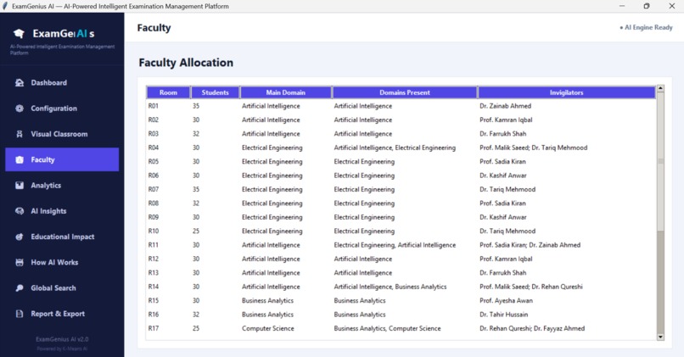This screenshot has height=357, width=684.
Task: Click Electrical Engineering, Artificial Intelligence cell in R11
Action: [x=395, y=245]
